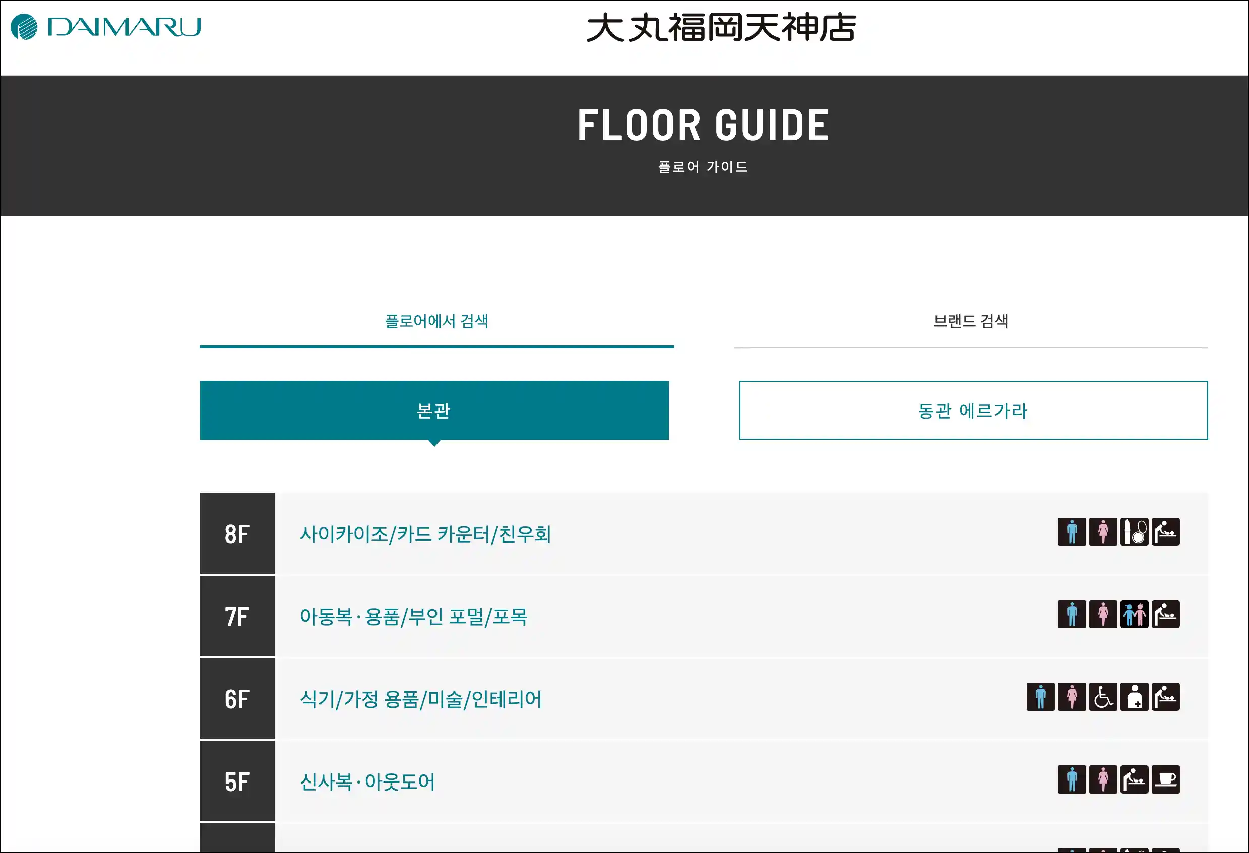This screenshot has height=853, width=1249.
Task: Click the women's restroom icon on 6F
Action: click(x=1072, y=697)
